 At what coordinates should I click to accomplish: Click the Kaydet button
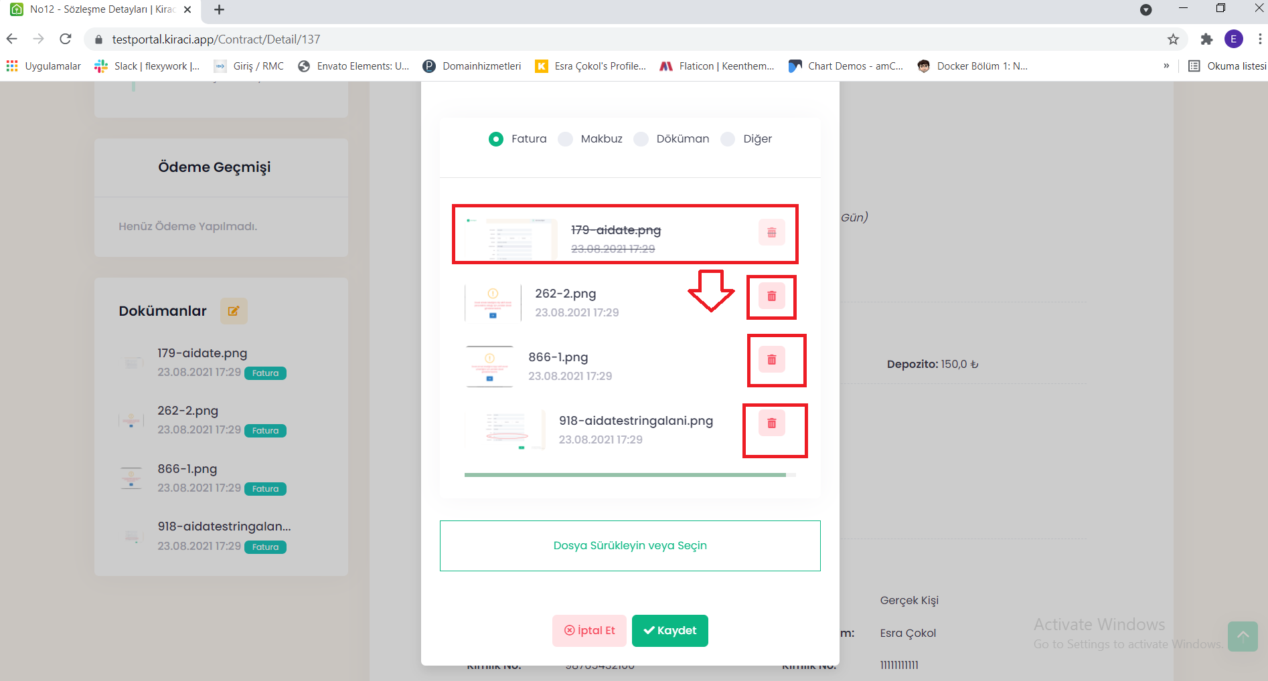[669, 631]
